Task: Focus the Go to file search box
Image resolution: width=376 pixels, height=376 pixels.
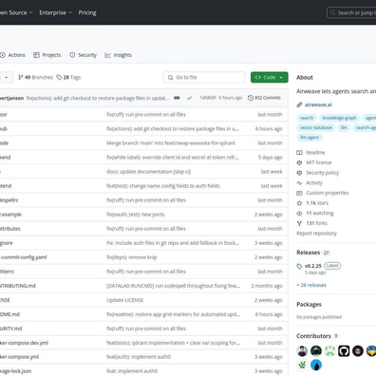Action: (x=204, y=77)
